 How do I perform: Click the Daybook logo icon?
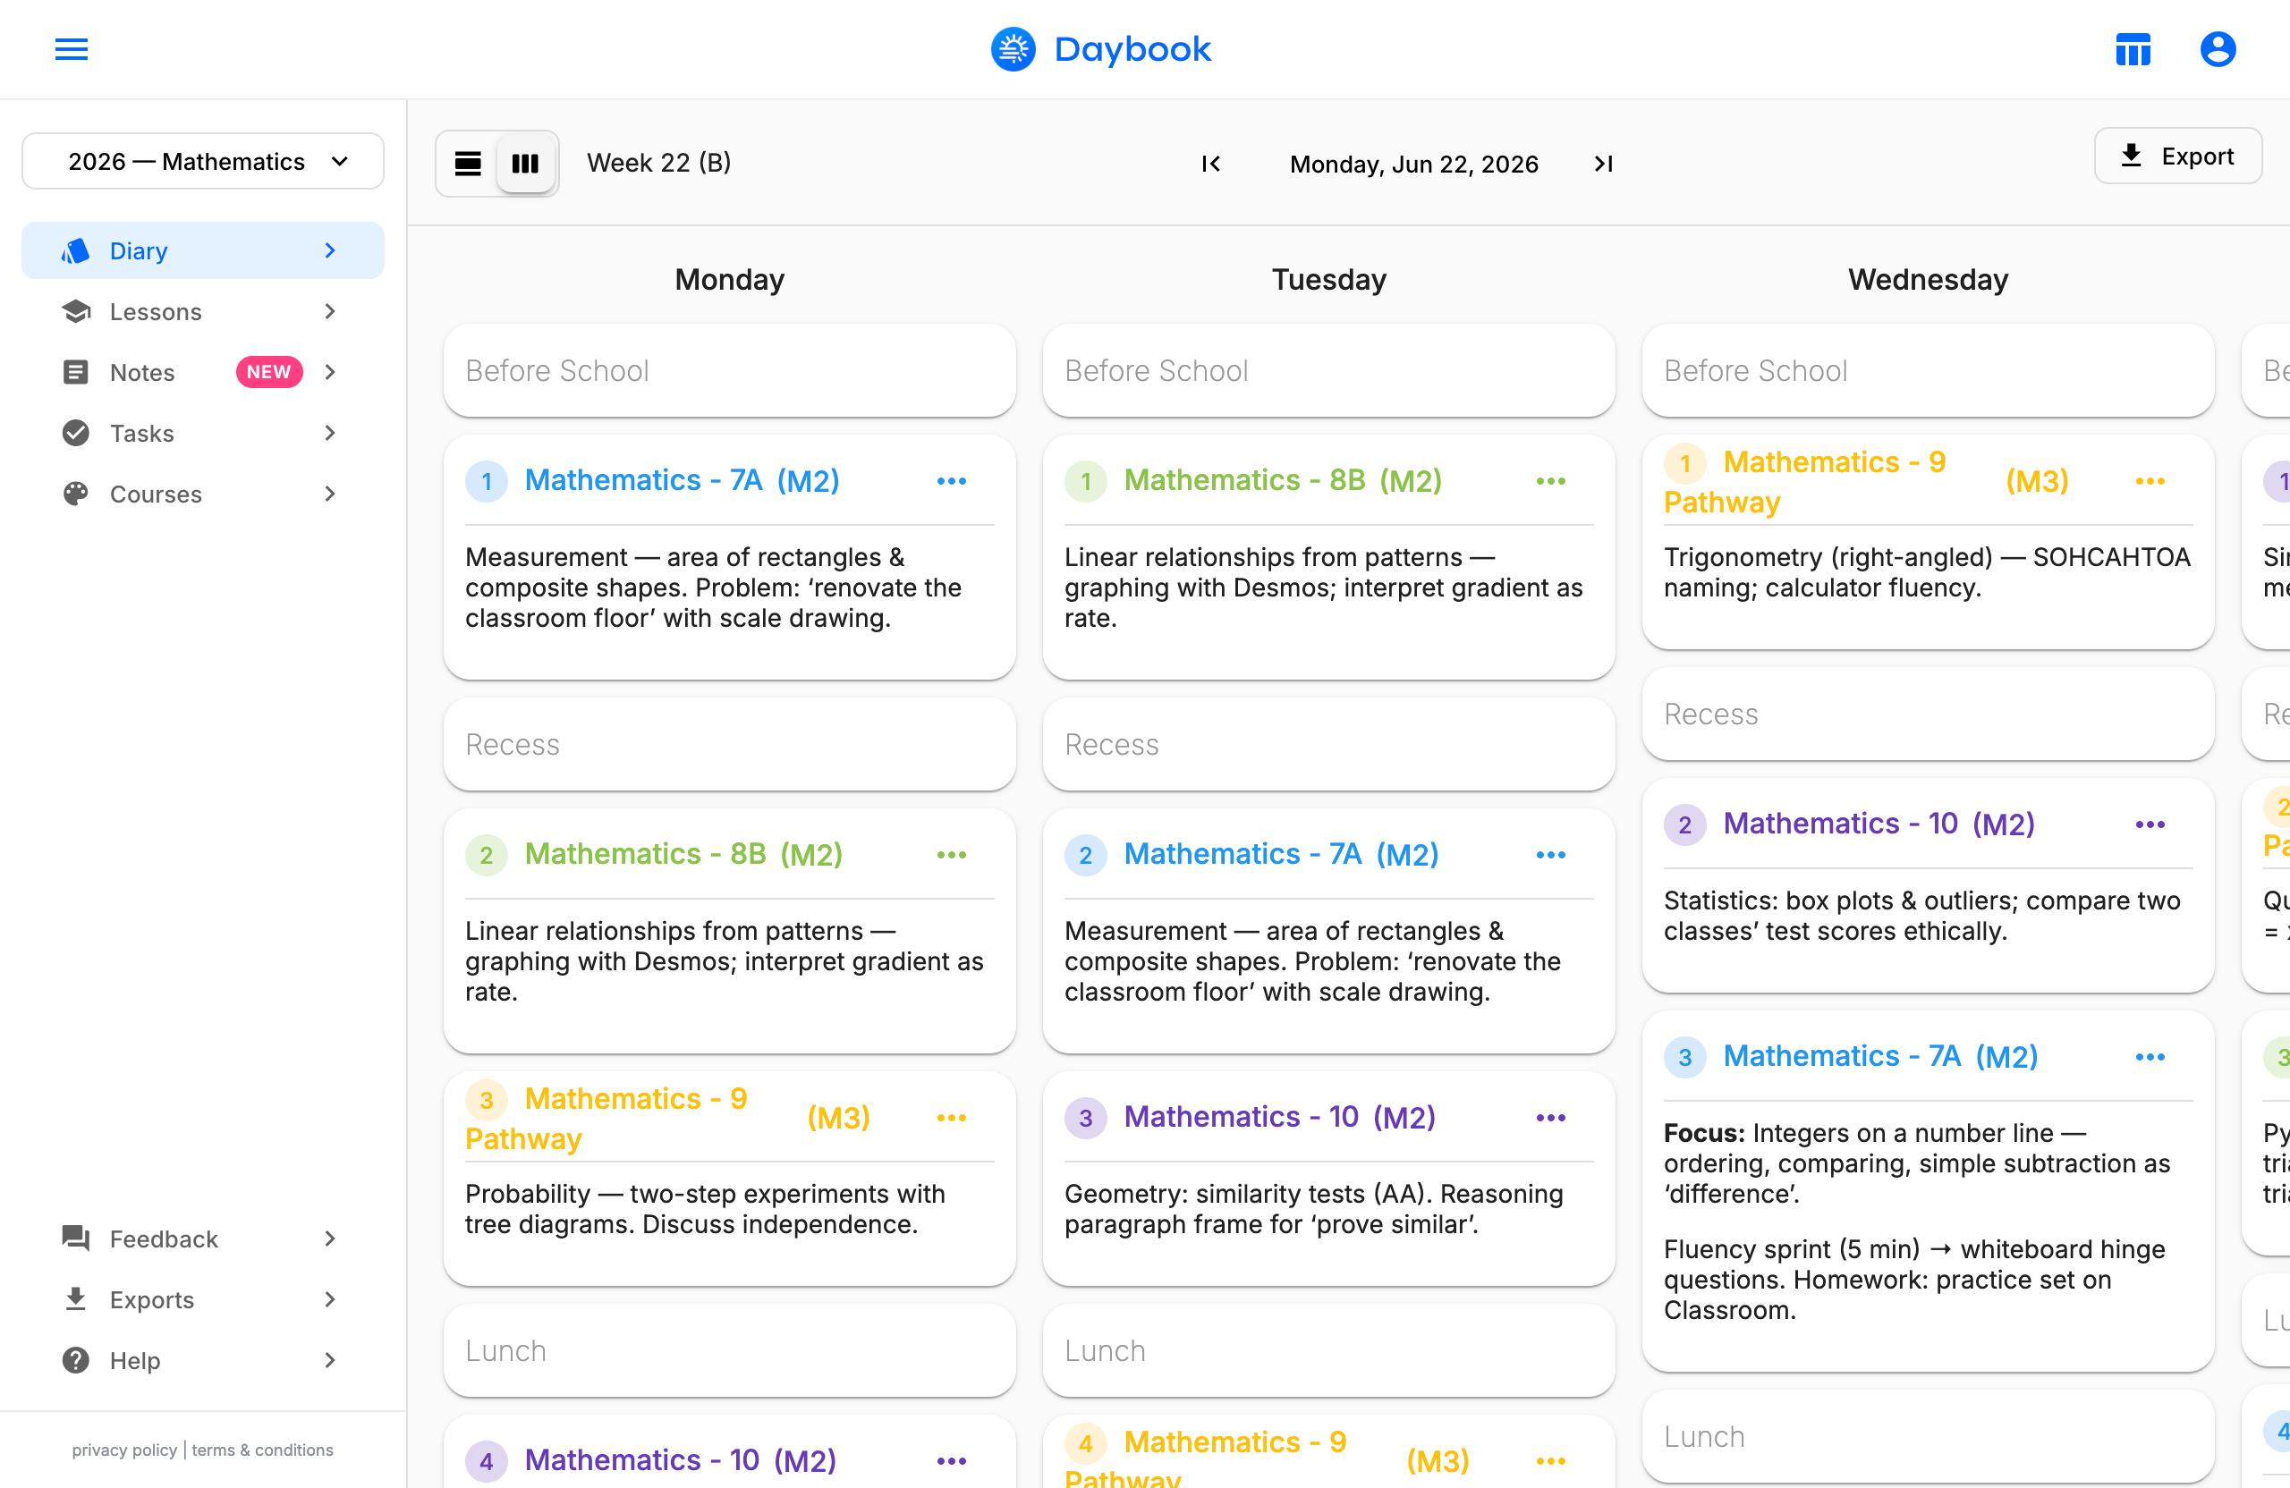1014,49
